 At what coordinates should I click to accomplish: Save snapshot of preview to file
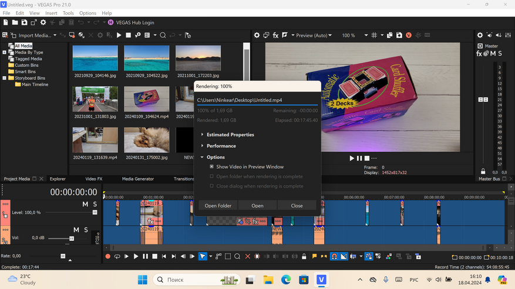point(399,35)
